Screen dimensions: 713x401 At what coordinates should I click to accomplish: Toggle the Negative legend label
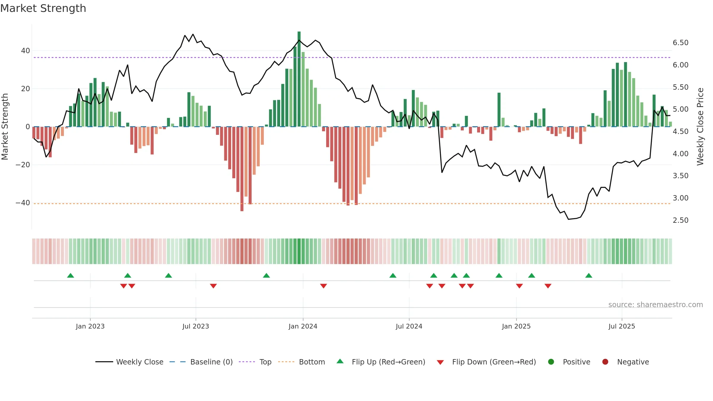[633, 362]
